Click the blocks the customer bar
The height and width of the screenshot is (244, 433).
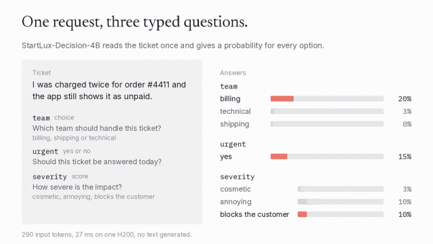coord(340,214)
